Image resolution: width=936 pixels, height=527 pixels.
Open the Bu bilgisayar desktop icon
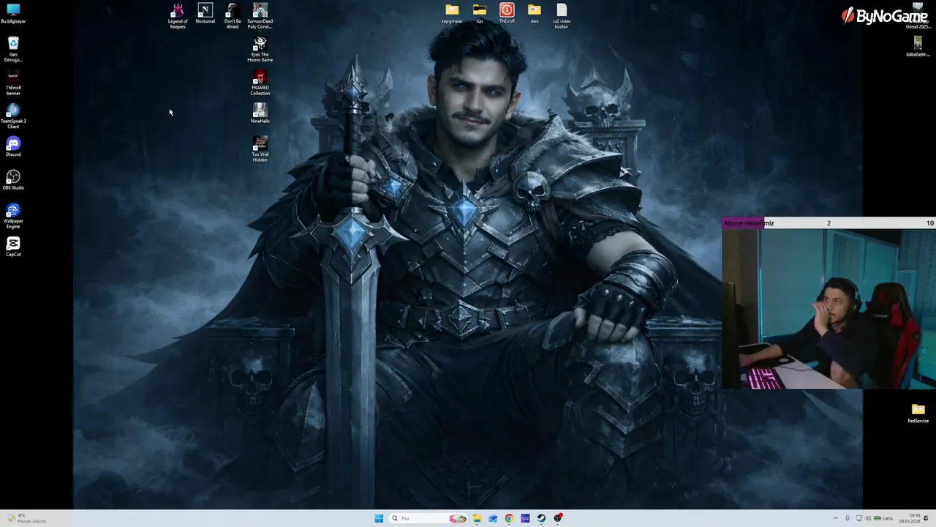[x=13, y=13]
